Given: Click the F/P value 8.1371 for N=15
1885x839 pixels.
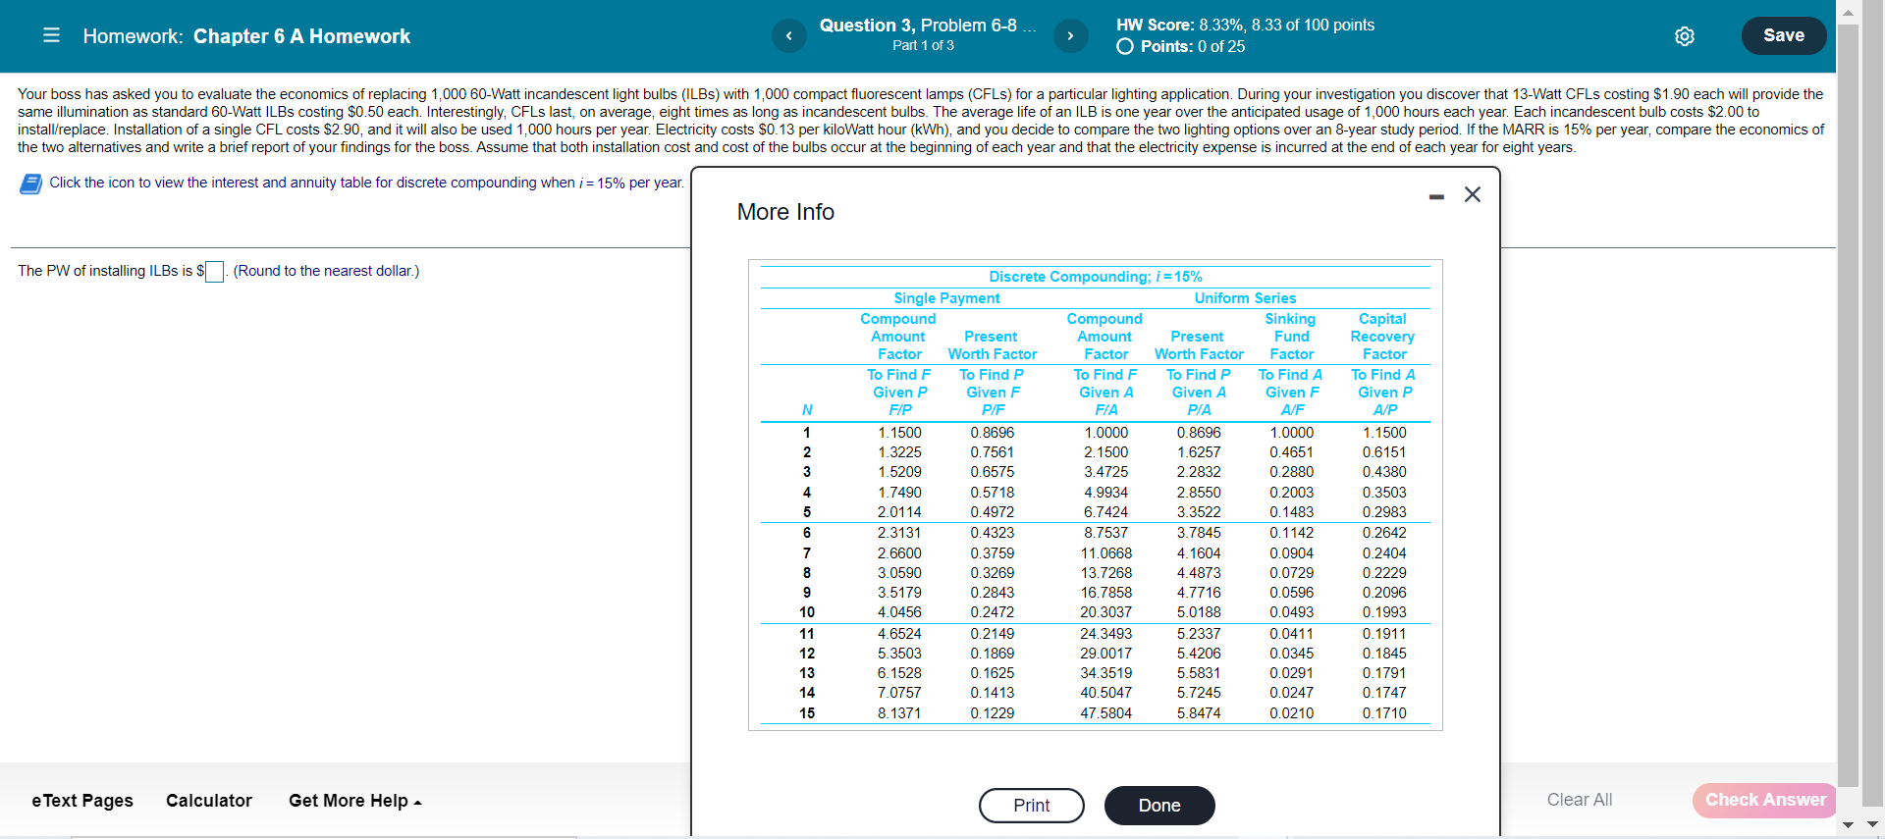Looking at the screenshot, I should click(899, 713).
